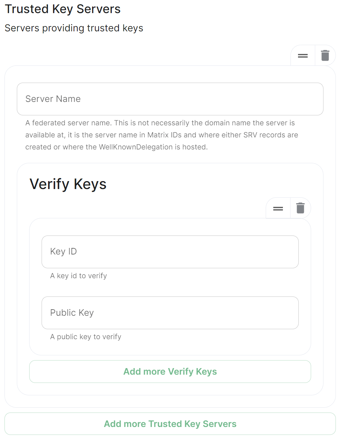Screen dimensions: 341x438
Task: Select the 'Servers providing trusted keys' subtitle
Action: [74, 28]
